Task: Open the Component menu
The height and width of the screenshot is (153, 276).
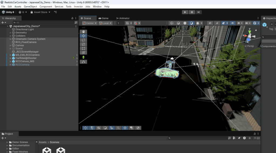Action: pos(46,6)
